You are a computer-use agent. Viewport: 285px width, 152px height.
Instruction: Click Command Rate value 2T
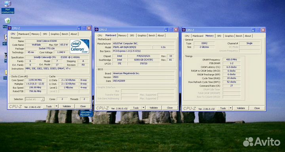click(232, 86)
